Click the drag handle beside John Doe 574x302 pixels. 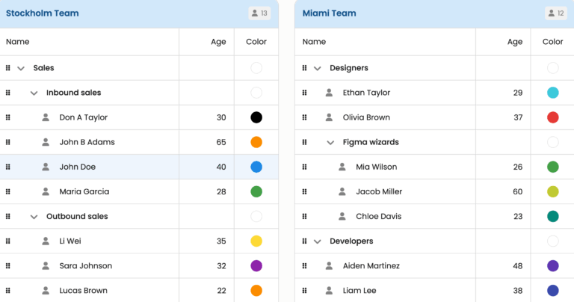click(8, 167)
